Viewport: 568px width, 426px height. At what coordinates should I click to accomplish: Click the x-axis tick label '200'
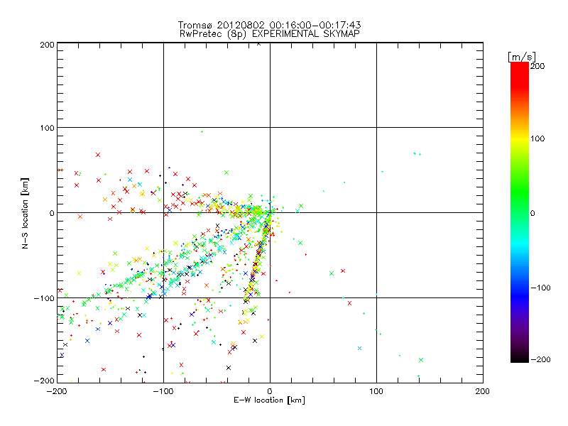click(x=483, y=391)
